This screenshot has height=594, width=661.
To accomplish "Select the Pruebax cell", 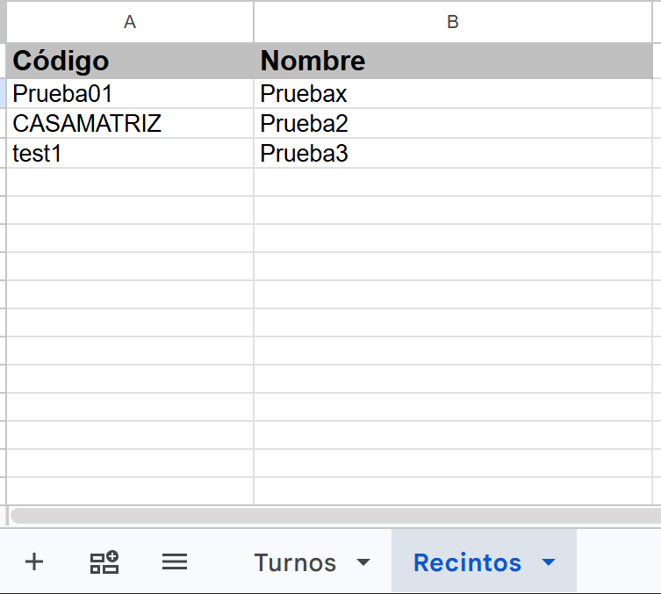I will click(x=453, y=94).
